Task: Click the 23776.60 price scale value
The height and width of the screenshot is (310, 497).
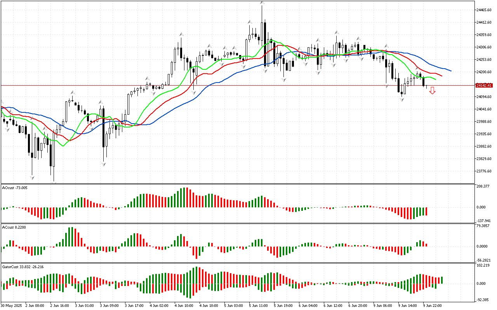Action: click(484, 171)
